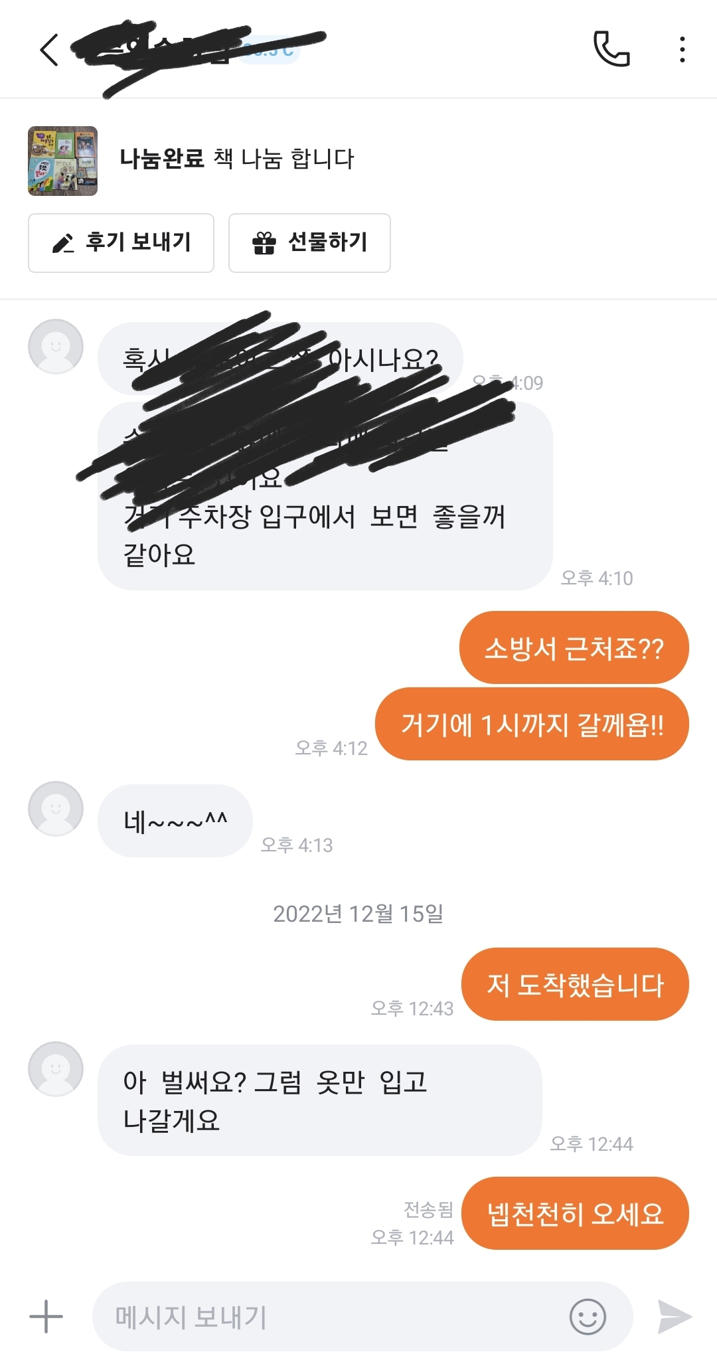The width and height of the screenshot is (717, 1362).
Task: Tap the avatar beside 아 벌써요? message
Action: tap(56, 1069)
